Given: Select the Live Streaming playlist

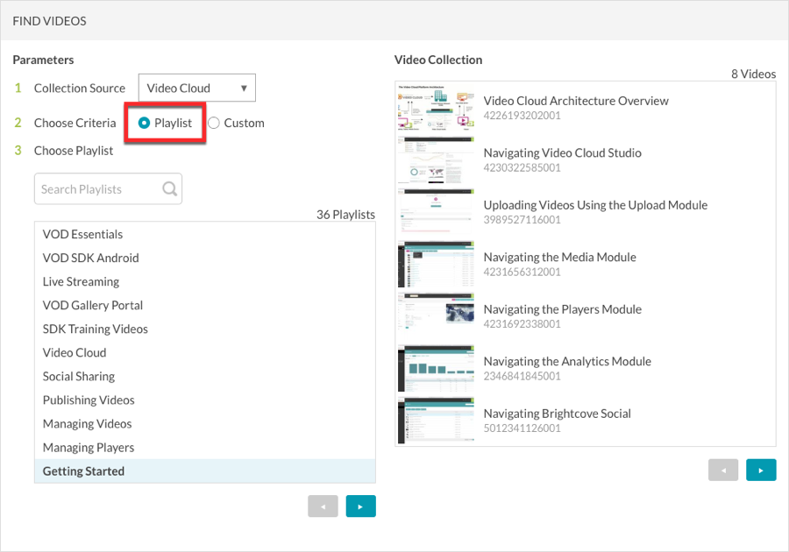Looking at the screenshot, I should tap(205, 281).
